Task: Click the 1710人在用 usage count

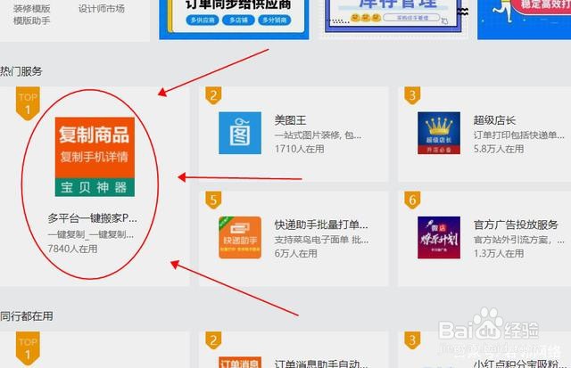Action: (x=300, y=149)
